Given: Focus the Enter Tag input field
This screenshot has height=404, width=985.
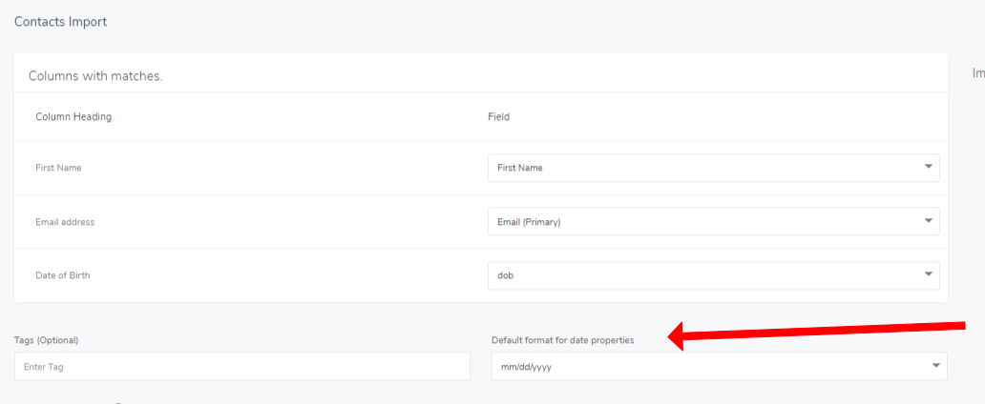Looking at the screenshot, I should coord(241,366).
